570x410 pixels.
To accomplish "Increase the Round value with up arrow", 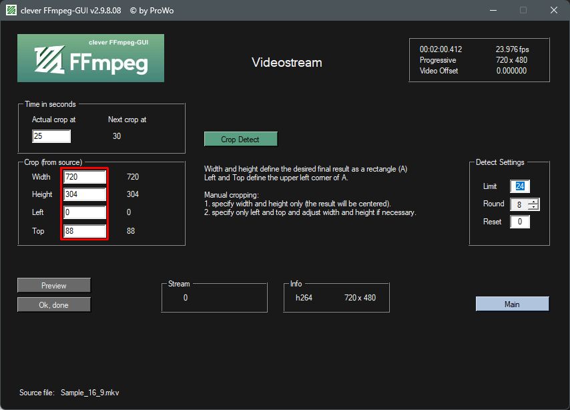I will [534, 202].
